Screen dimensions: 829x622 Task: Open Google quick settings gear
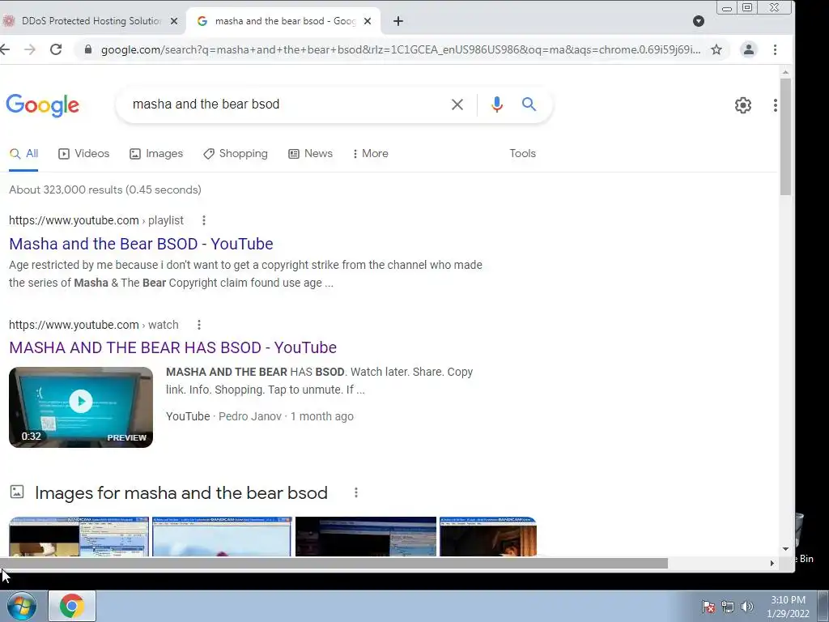point(743,105)
